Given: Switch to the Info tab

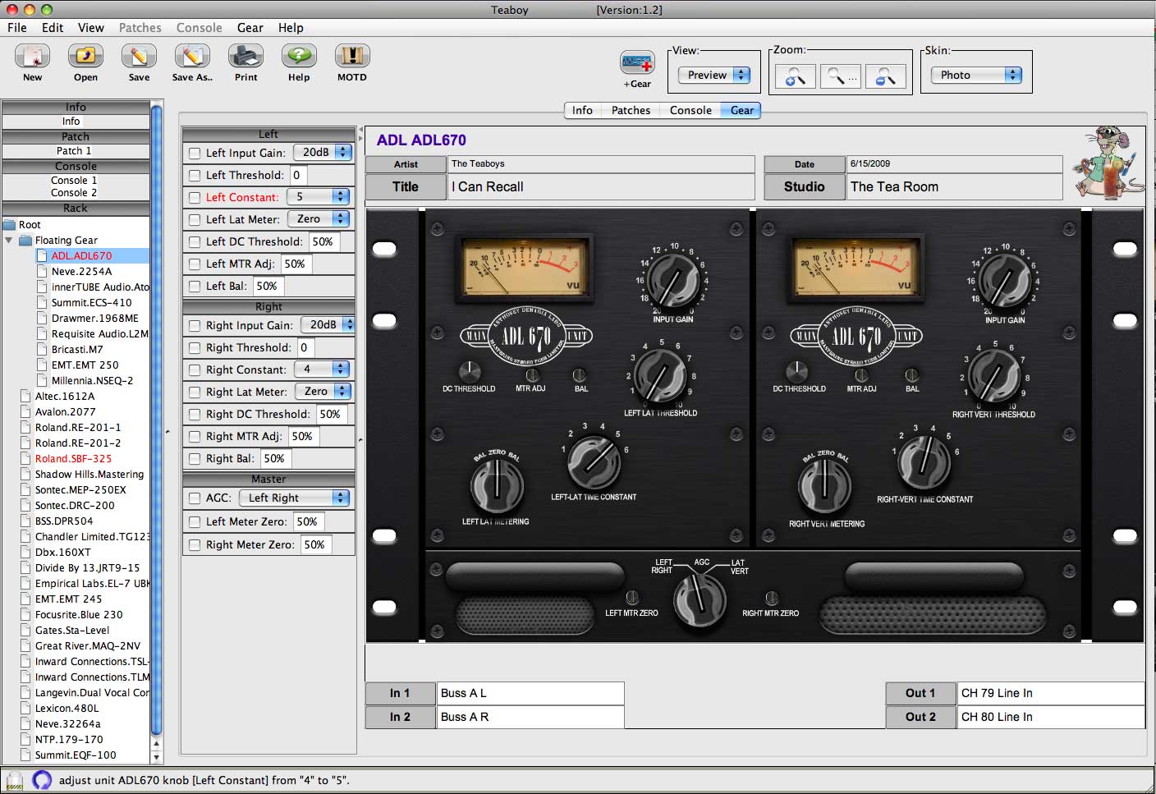Looking at the screenshot, I should [x=582, y=110].
